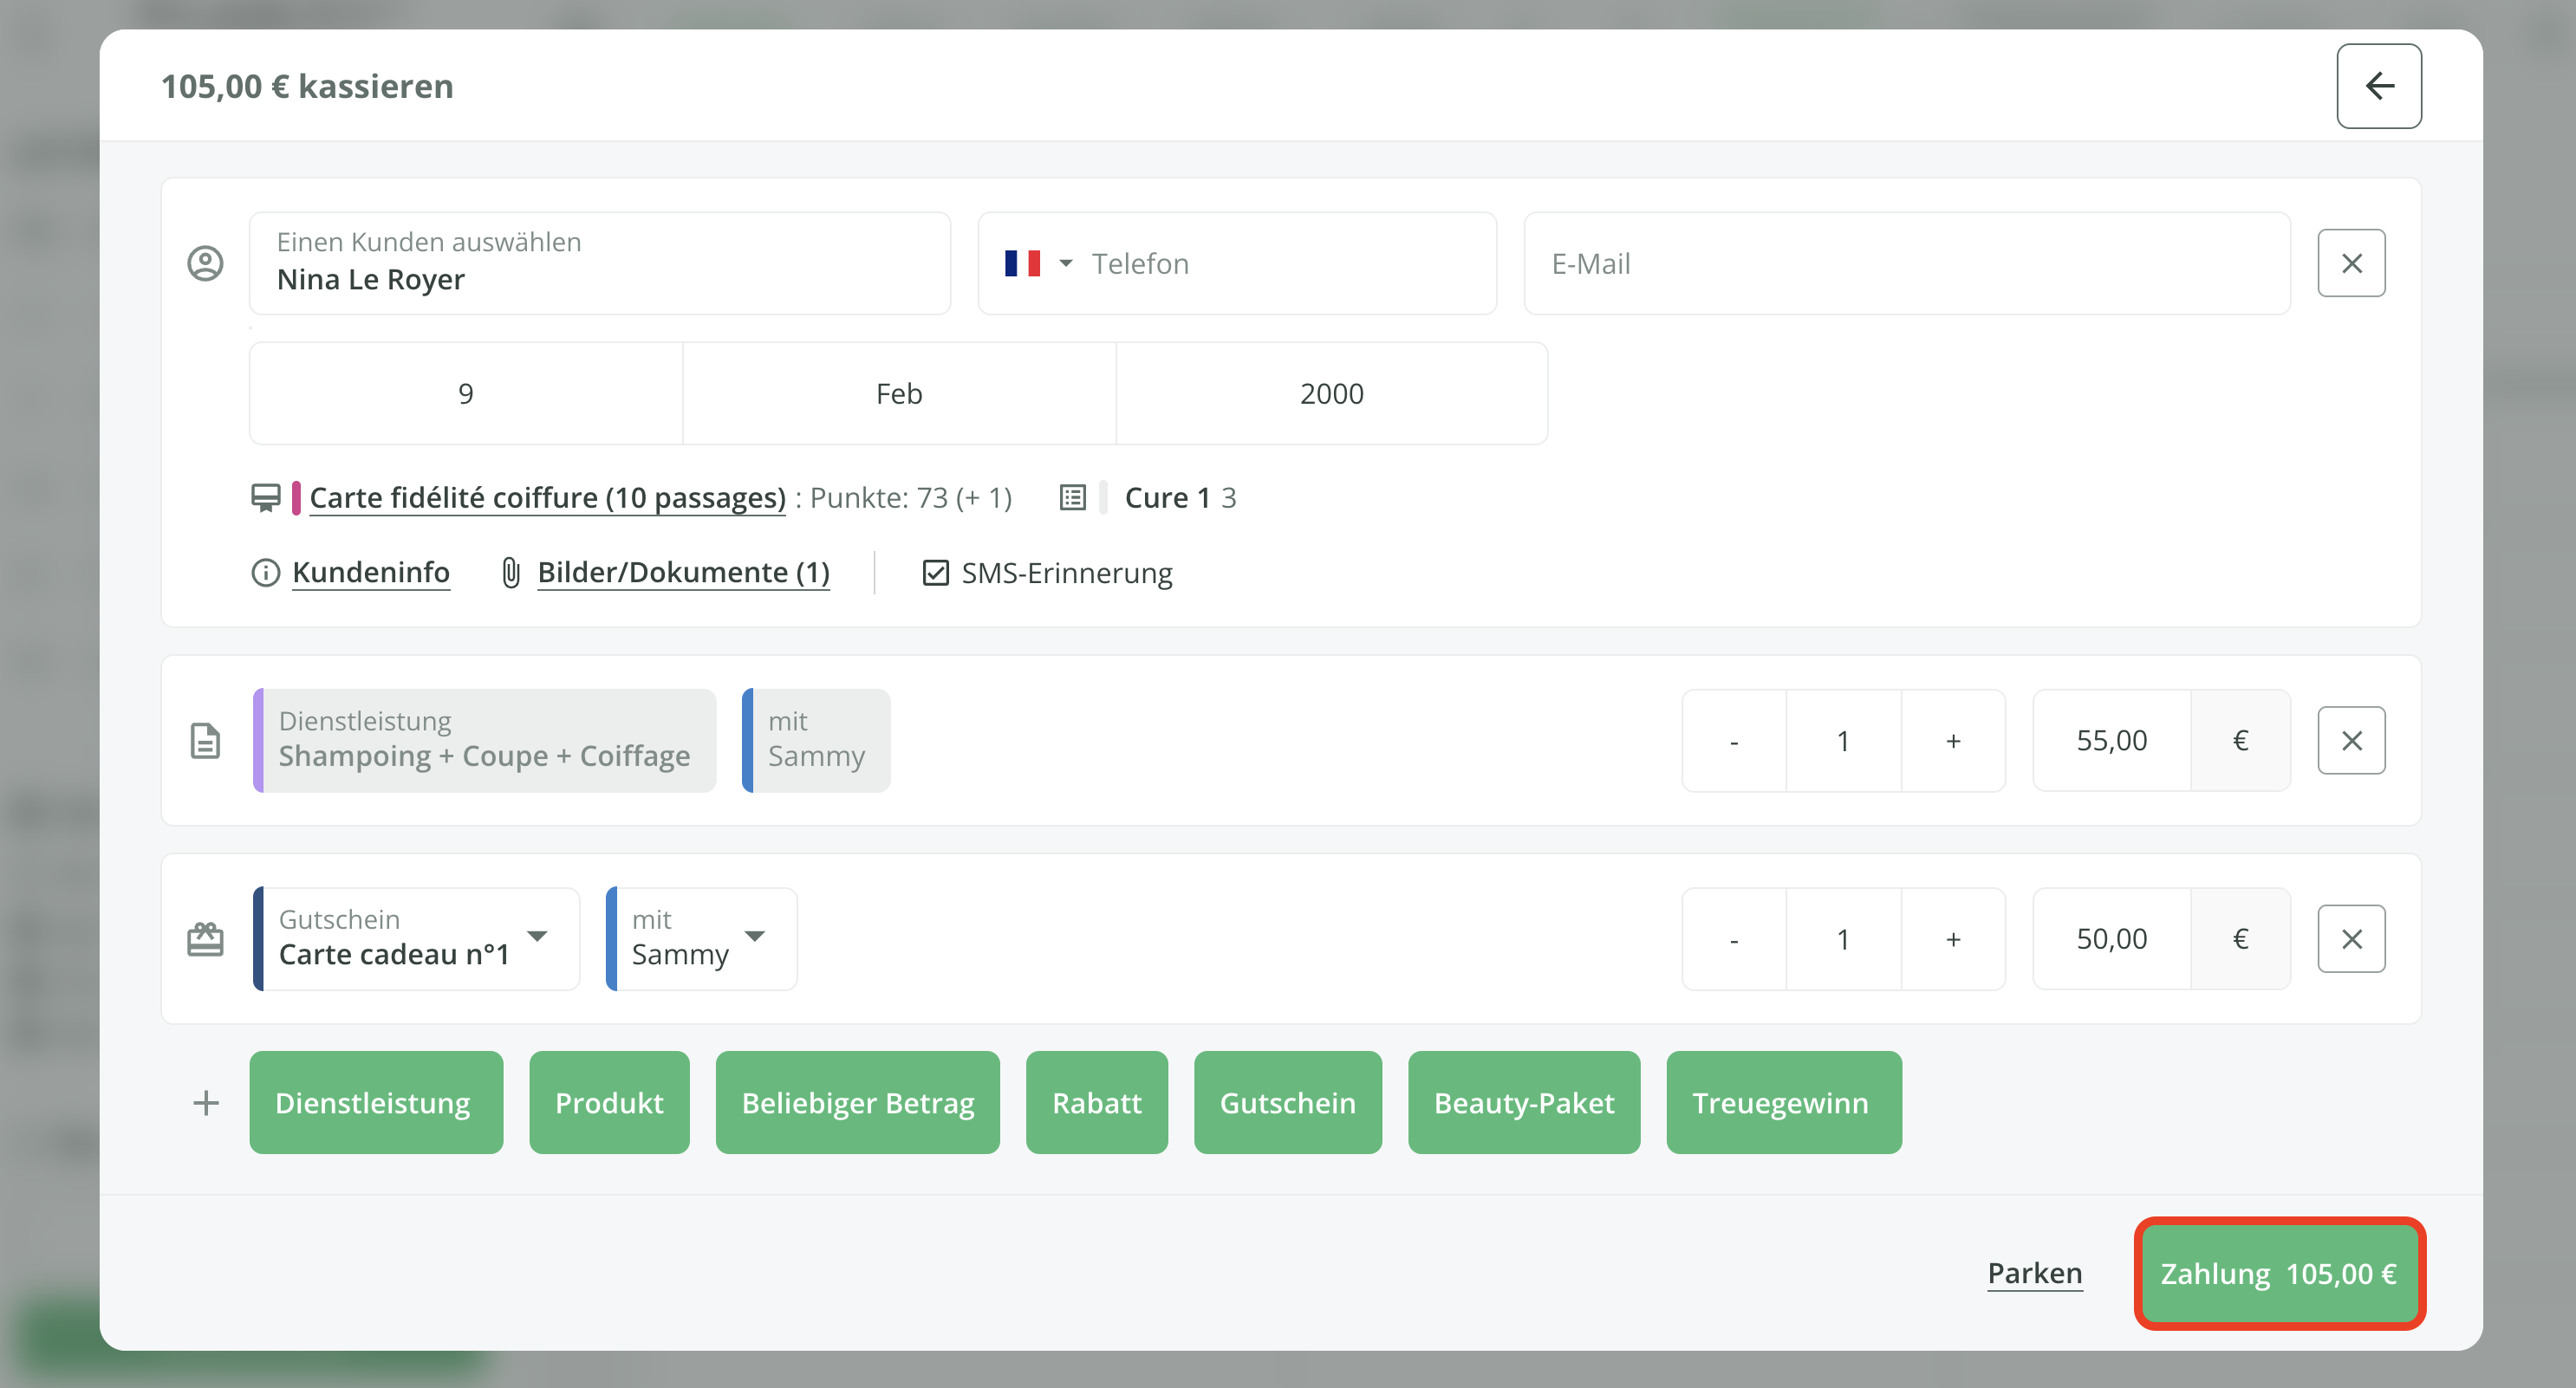Click the back arrow icon
Viewport: 2576px width, 1388px height.
pyautogui.click(x=2378, y=86)
